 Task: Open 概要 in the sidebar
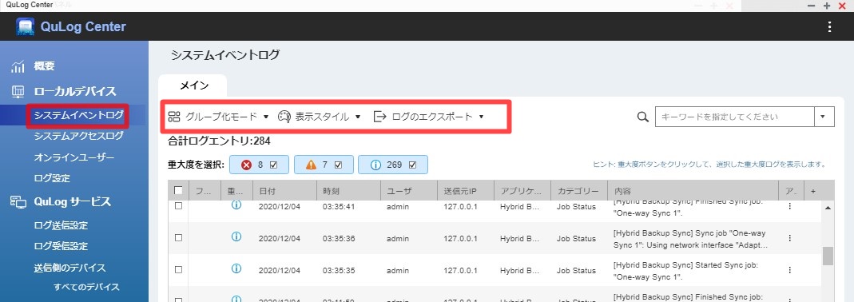(44, 66)
